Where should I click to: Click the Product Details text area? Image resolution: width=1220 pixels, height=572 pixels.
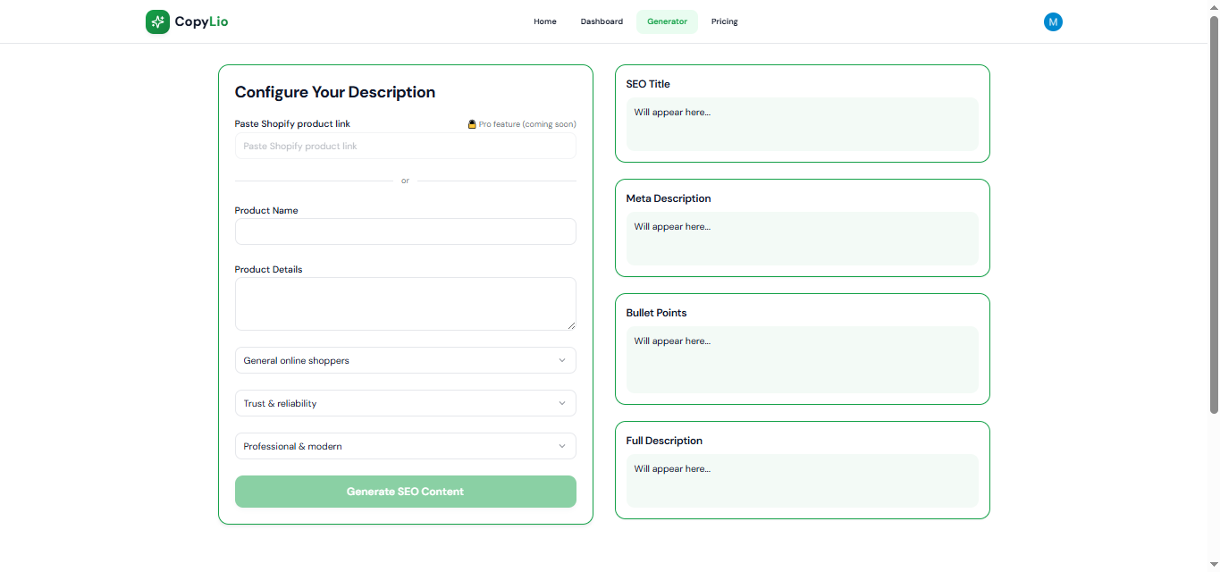pos(404,303)
